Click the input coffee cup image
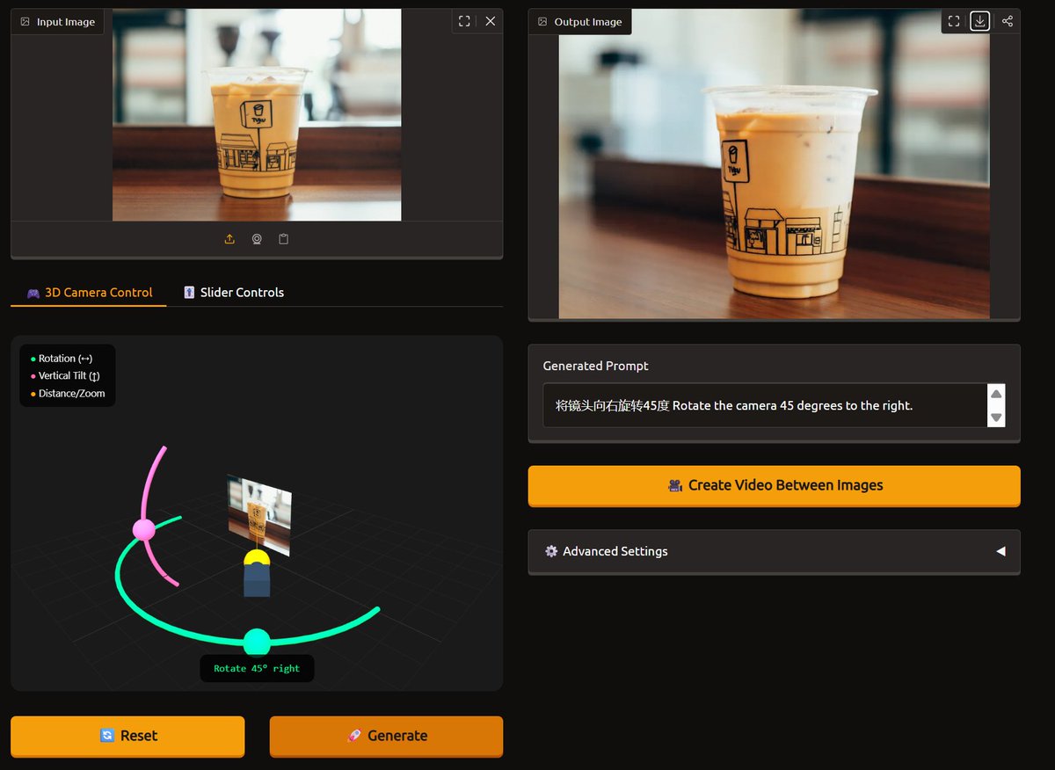This screenshot has height=770, width=1055. click(x=257, y=115)
